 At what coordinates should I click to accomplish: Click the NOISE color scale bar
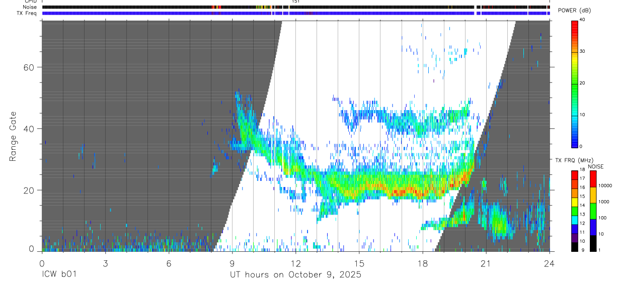(x=593, y=211)
